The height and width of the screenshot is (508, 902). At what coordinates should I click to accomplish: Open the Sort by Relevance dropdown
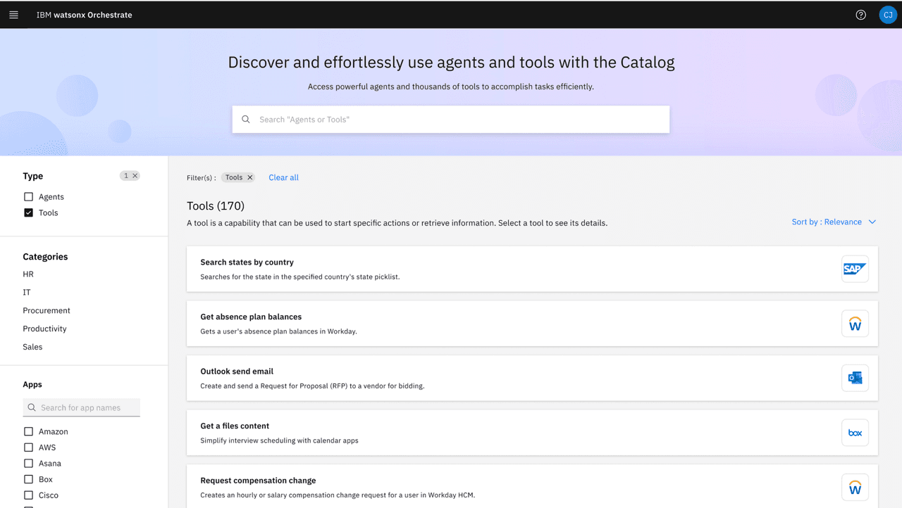pos(834,222)
